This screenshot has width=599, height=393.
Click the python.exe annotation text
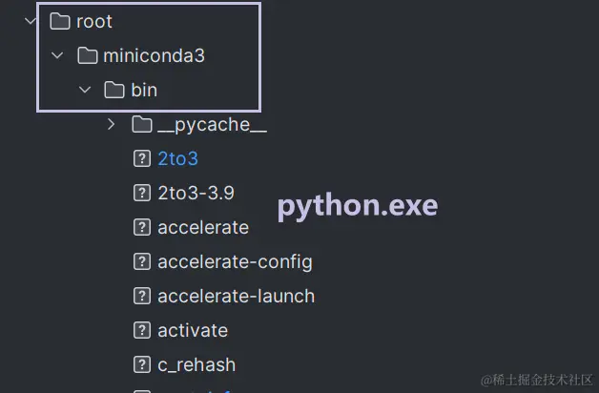pos(357,206)
